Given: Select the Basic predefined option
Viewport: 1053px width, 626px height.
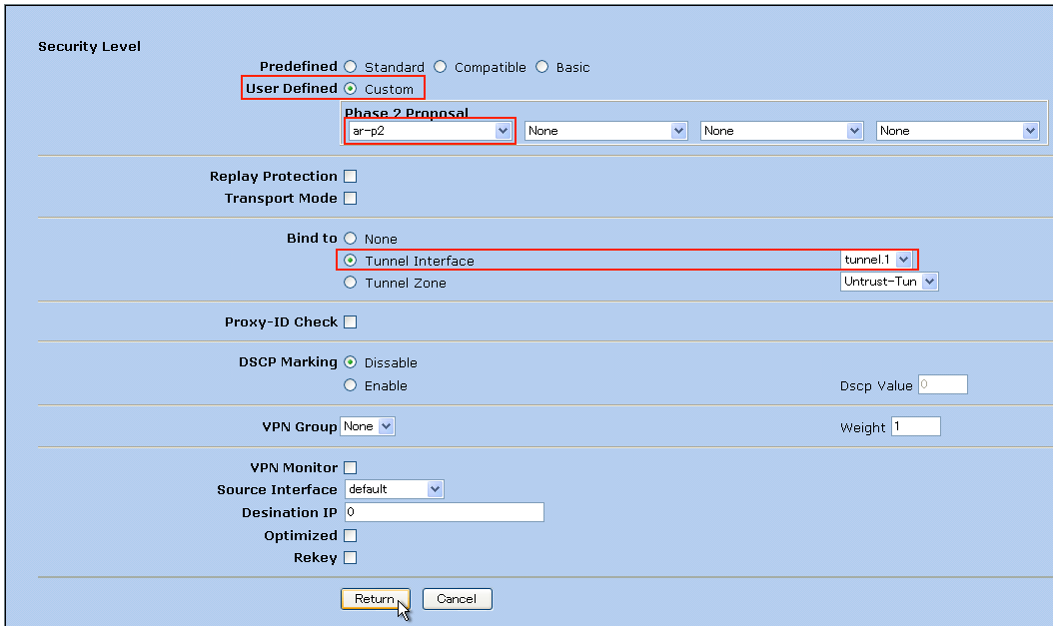Looking at the screenshot, I should [541, 67].
